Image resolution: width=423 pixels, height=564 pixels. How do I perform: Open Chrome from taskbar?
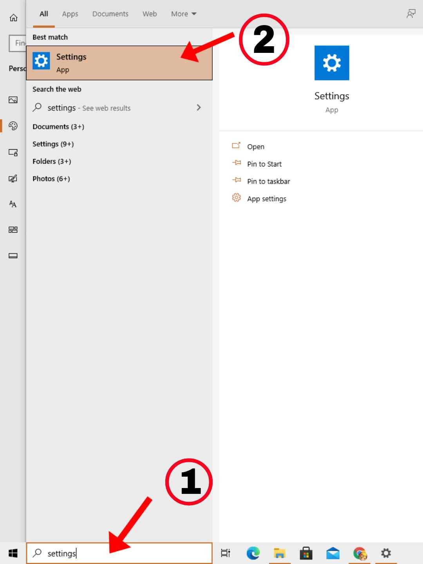click(360, 553)
